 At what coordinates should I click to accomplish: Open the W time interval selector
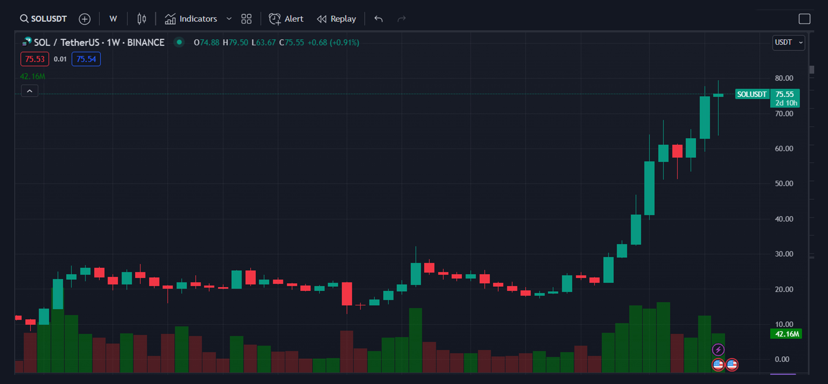coord(113,19)
